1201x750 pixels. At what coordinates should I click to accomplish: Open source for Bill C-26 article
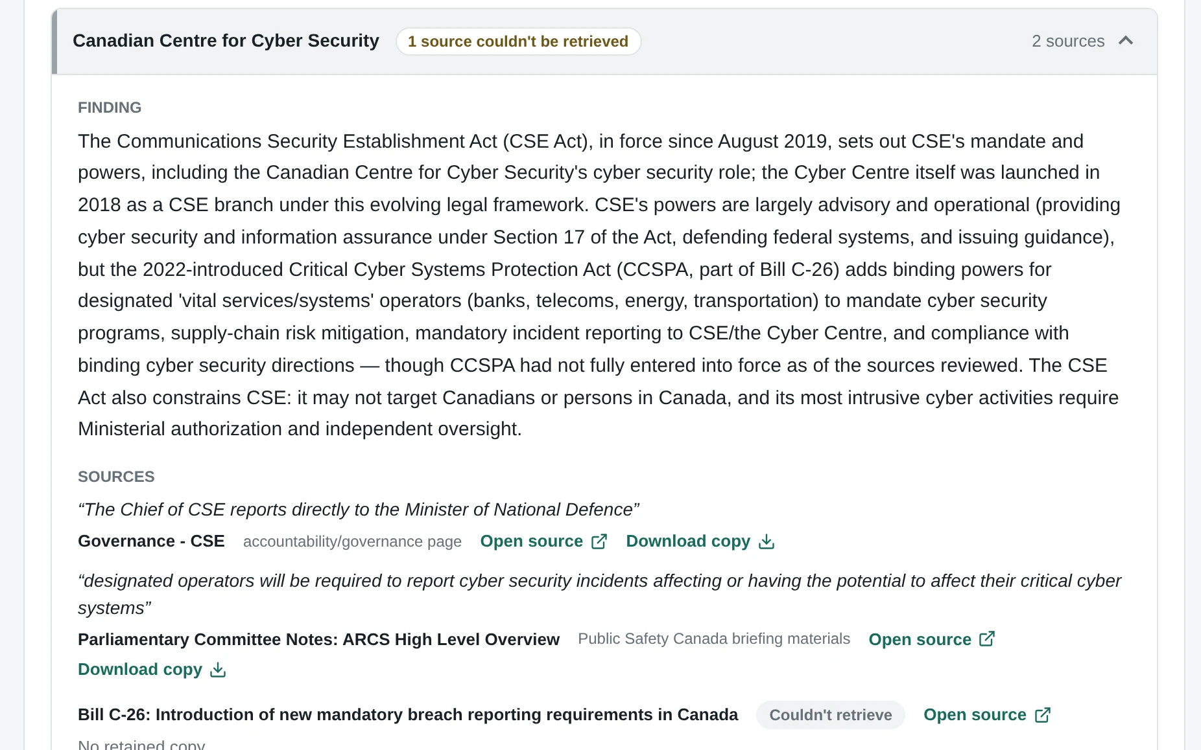[987, 715]
